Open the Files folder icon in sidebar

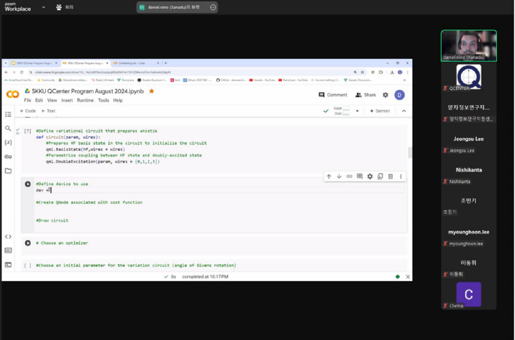[8, 170]
